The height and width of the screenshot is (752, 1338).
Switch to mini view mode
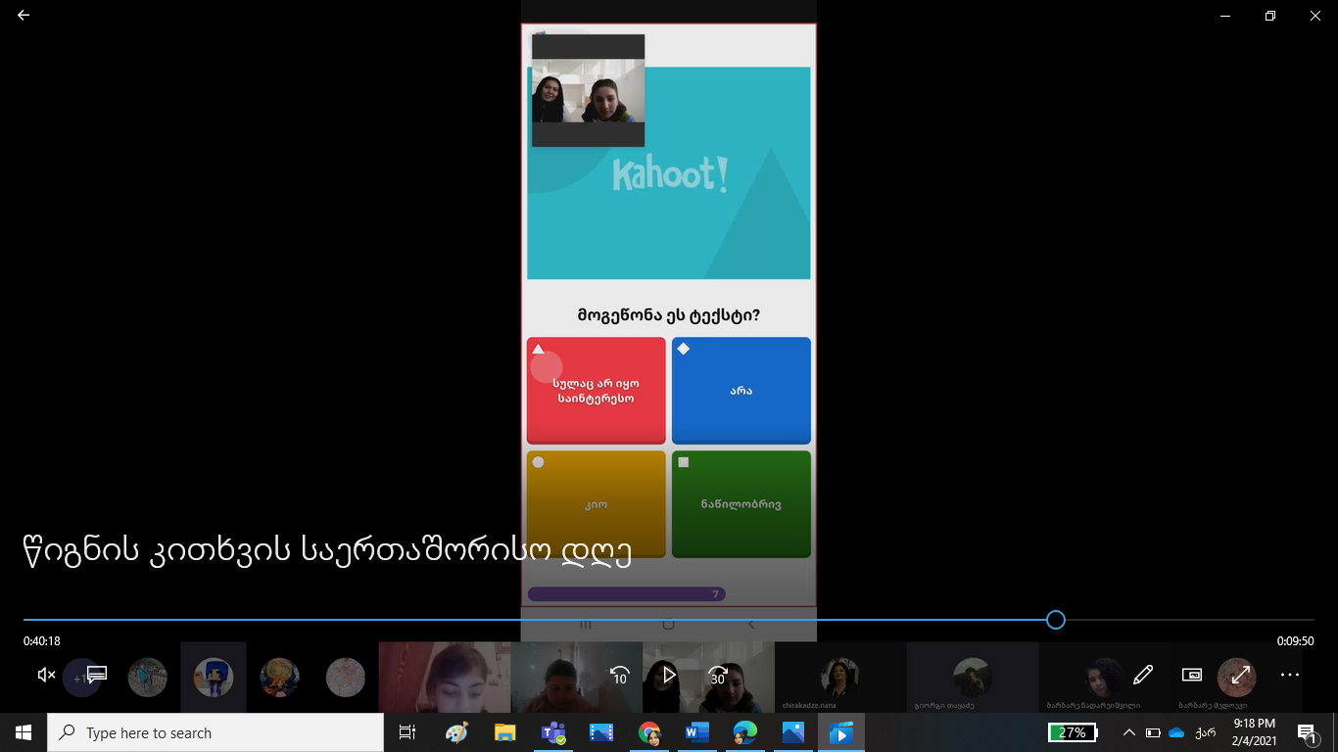(x=1192, y=675)
